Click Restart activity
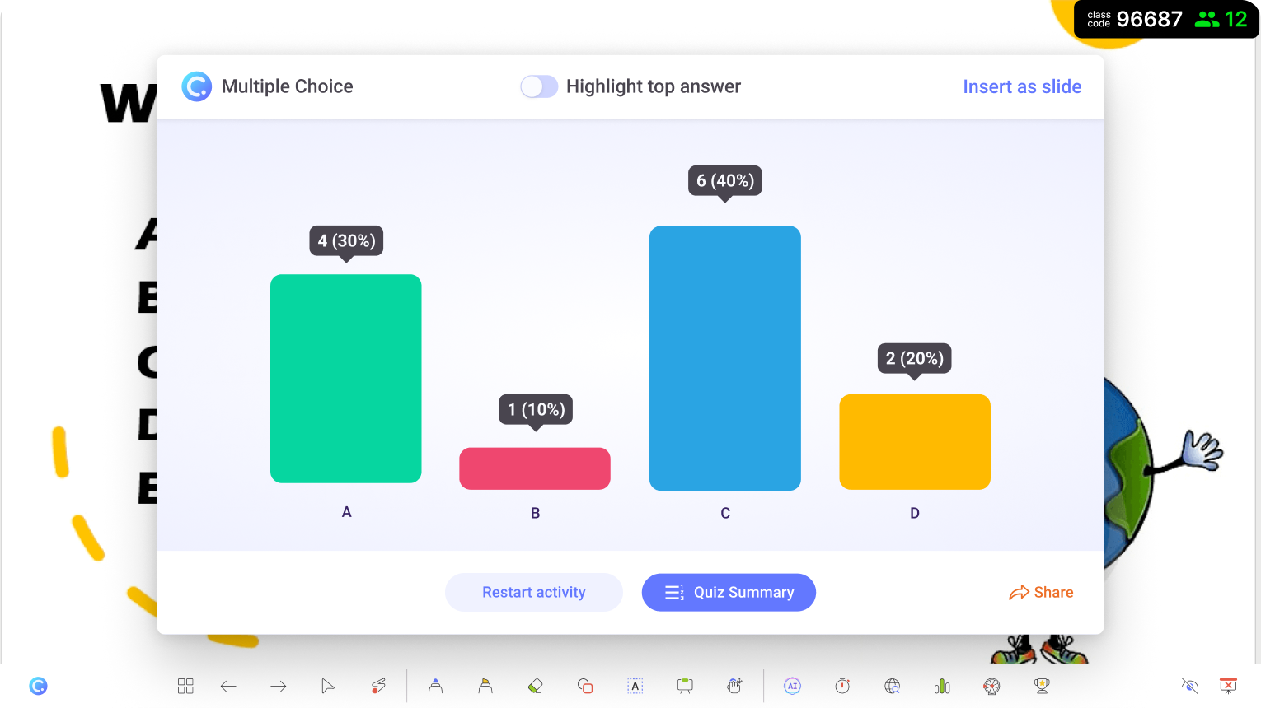Screen dimensions: 1261x708 click(534, 592)
